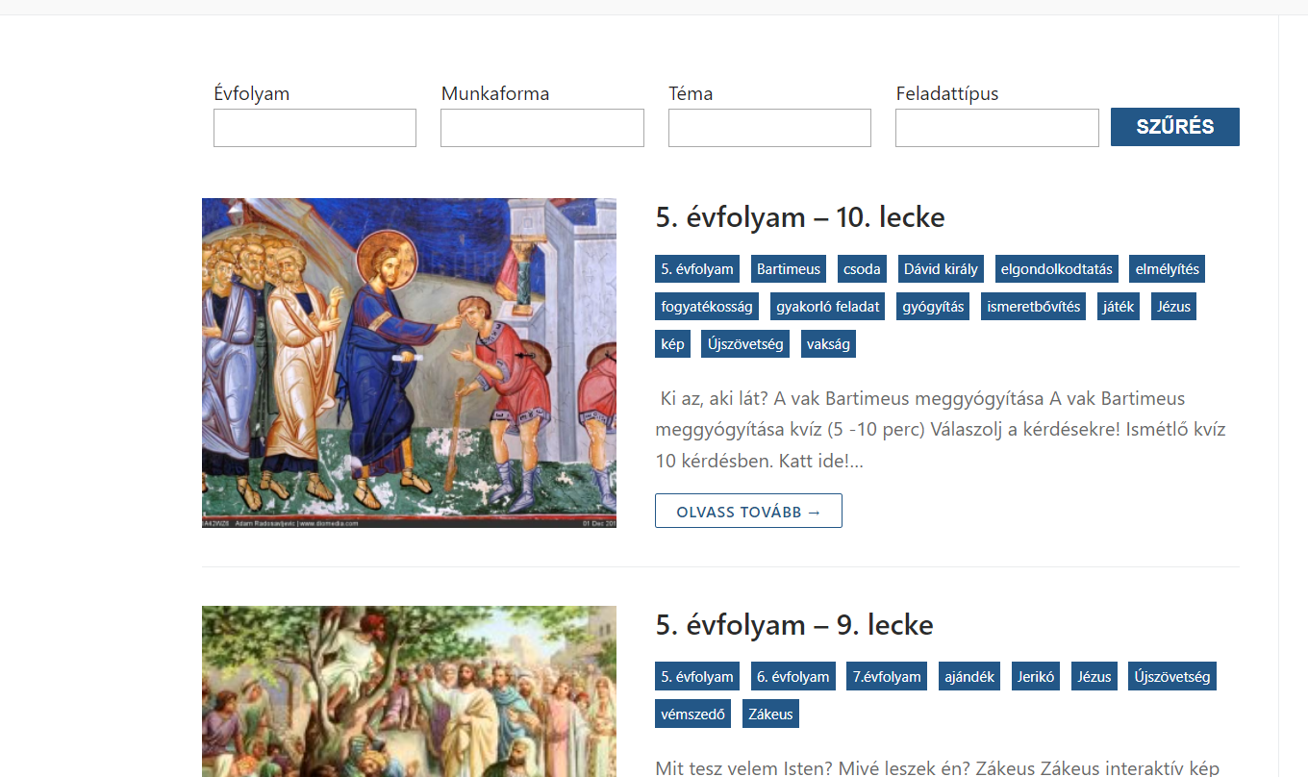Select the '5. évfolyam' tag under 9. lecke
The height and width of the screenshot is (777, 1308).
coord(697,677)
